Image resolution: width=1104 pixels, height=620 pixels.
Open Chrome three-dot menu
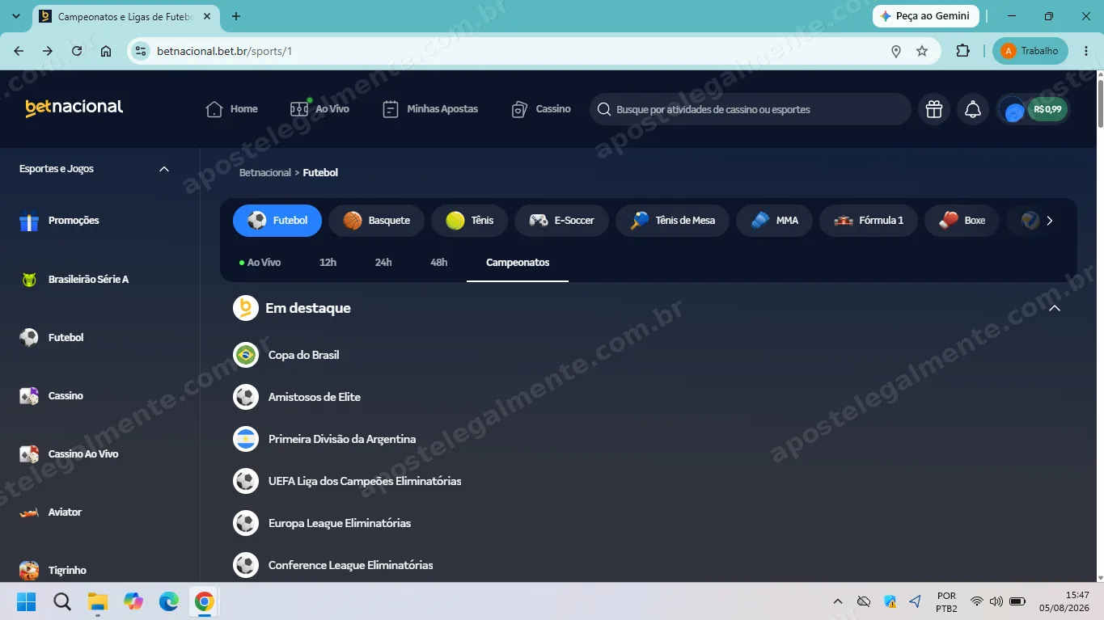click(x=1086, y=51)
